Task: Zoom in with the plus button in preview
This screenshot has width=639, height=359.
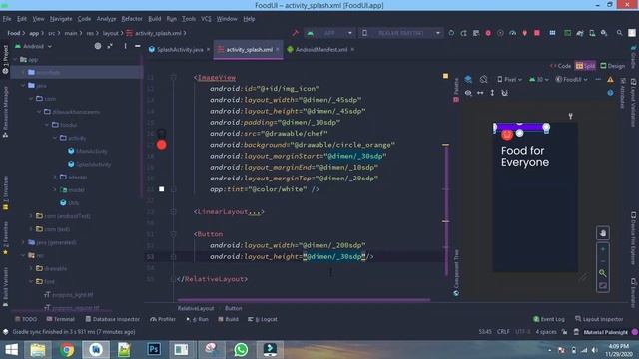Action: (x=603, y=249)
